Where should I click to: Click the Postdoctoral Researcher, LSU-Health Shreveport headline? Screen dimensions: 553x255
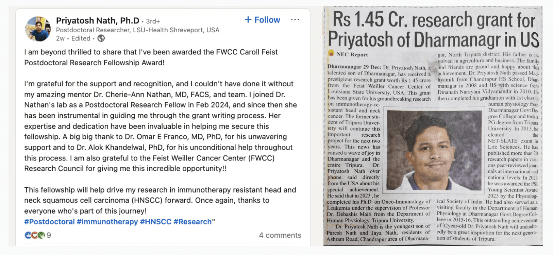pyautogui.click(x=137, y=30)
